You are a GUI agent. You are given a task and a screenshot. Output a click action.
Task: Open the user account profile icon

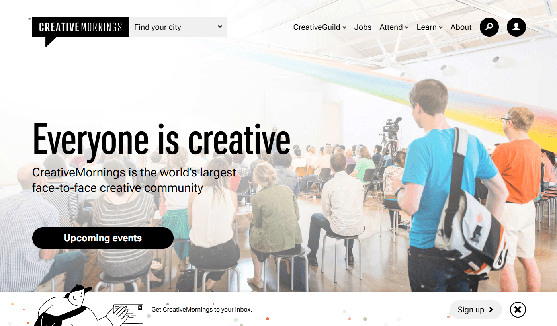click(516, 27)
